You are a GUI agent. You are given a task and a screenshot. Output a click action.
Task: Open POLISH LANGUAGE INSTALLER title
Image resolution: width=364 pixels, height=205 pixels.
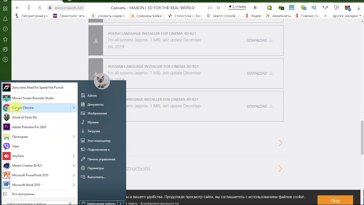(x=152, y=33)
